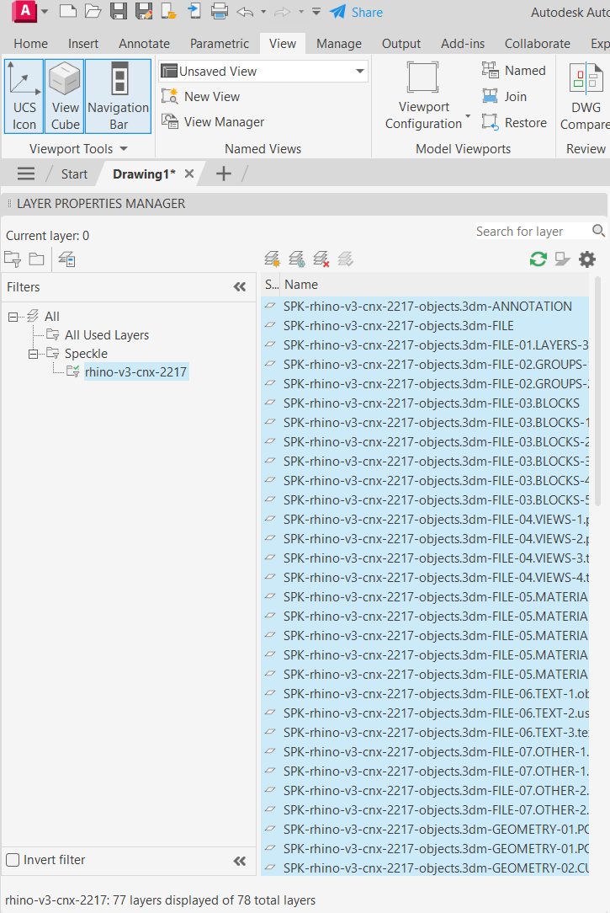Create New Group Filter icon

[x=37, y=259]
